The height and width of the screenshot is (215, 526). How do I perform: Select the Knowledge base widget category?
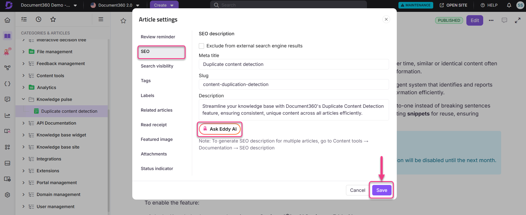coord(61,135)
